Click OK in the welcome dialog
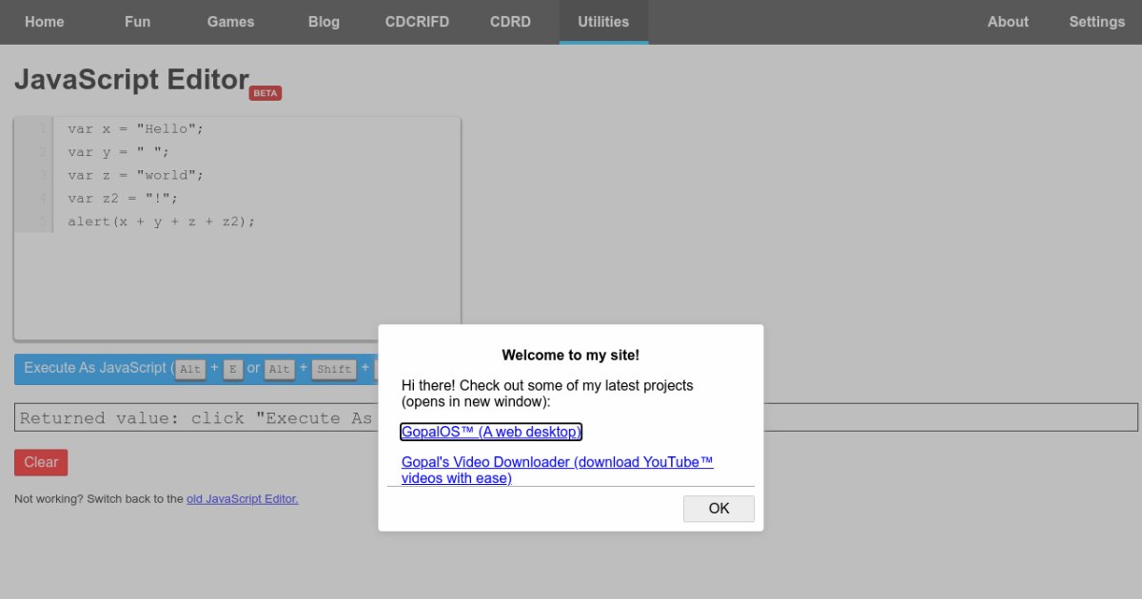This screenshot has height=599, width=1142. coord(719,509)
